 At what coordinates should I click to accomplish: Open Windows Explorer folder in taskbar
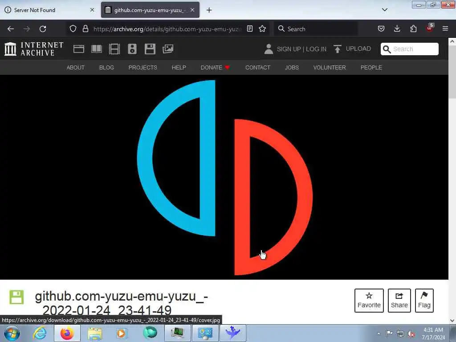(x=95, y=333)
